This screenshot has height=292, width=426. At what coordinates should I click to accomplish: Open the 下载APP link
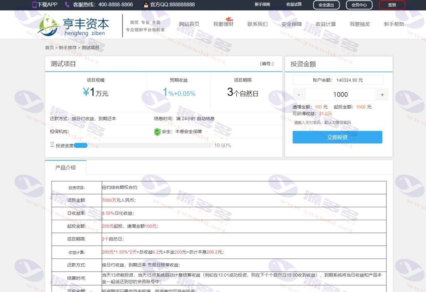coord(47,5)
